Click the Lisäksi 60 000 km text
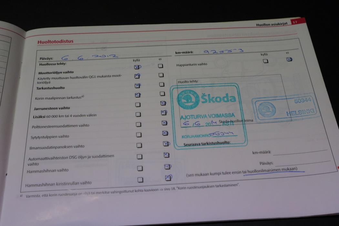The image size is (339, 226). pos(65,116)
